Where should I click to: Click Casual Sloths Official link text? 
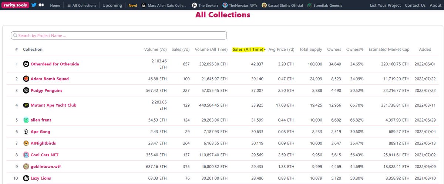click(285, 6)
